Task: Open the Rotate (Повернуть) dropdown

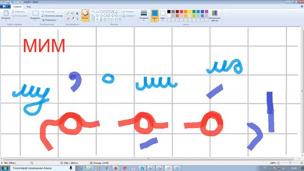Action: click(x=50, y=20)
